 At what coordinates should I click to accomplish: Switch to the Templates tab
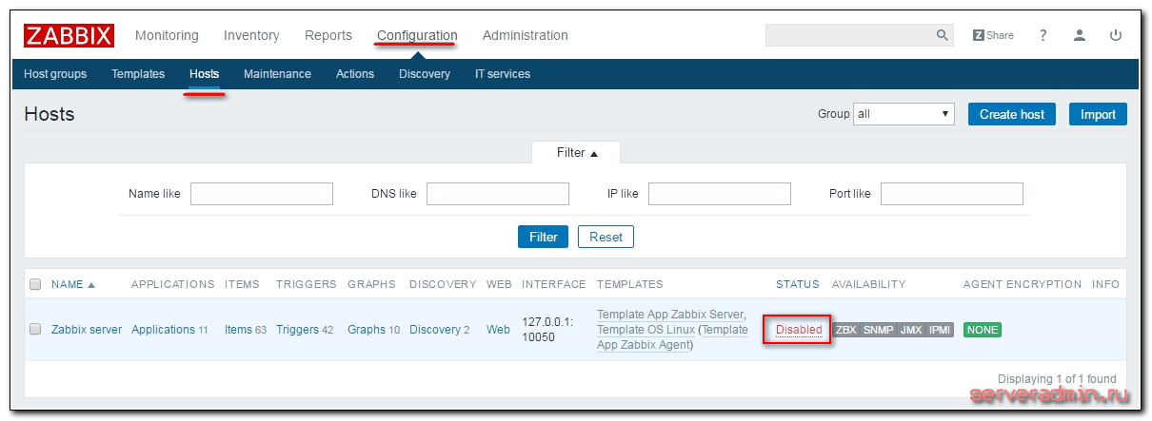point(138,74)
